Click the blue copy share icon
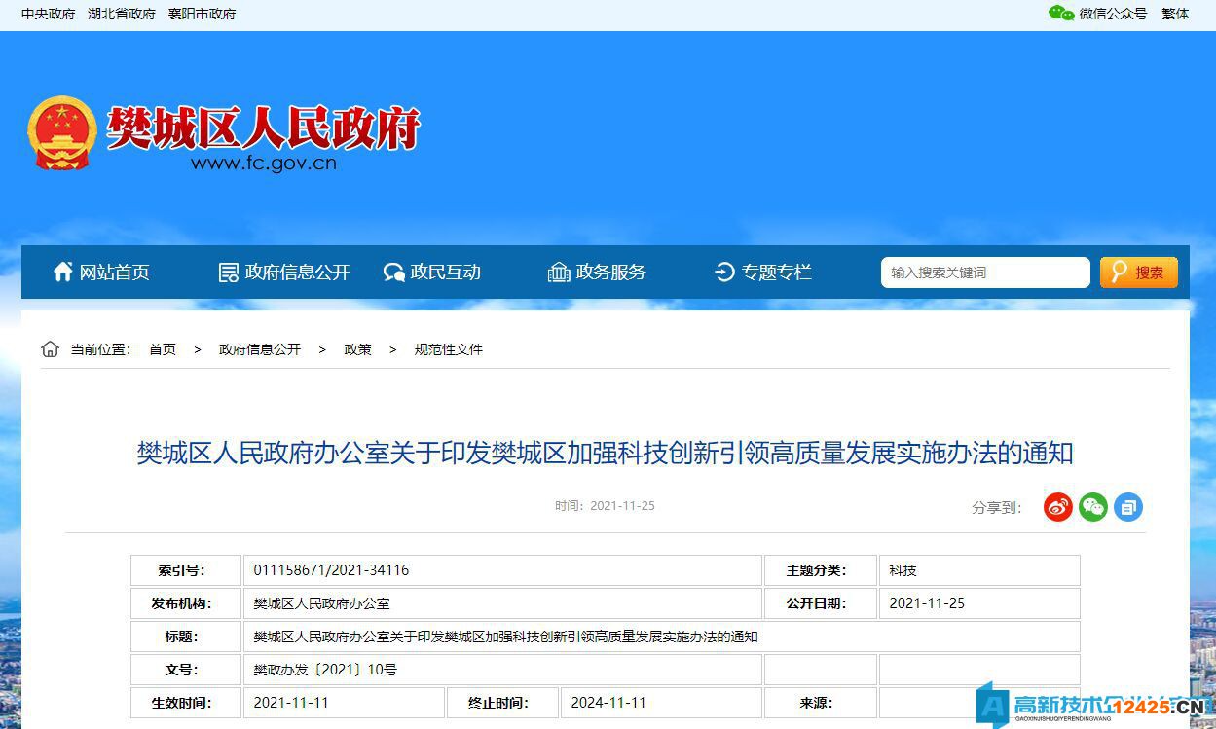Screen dimensions: 1216x729 [x=1128, y=507]
